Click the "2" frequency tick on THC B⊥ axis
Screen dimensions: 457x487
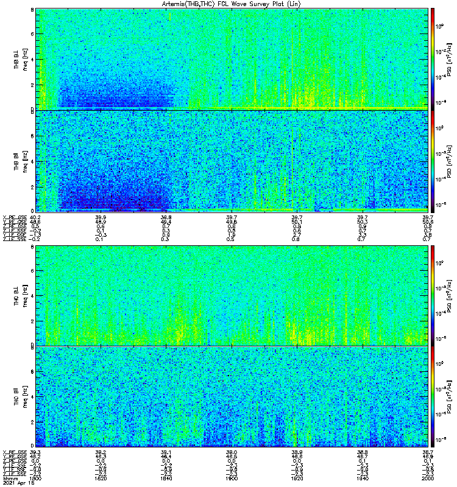tap(32, 321)
